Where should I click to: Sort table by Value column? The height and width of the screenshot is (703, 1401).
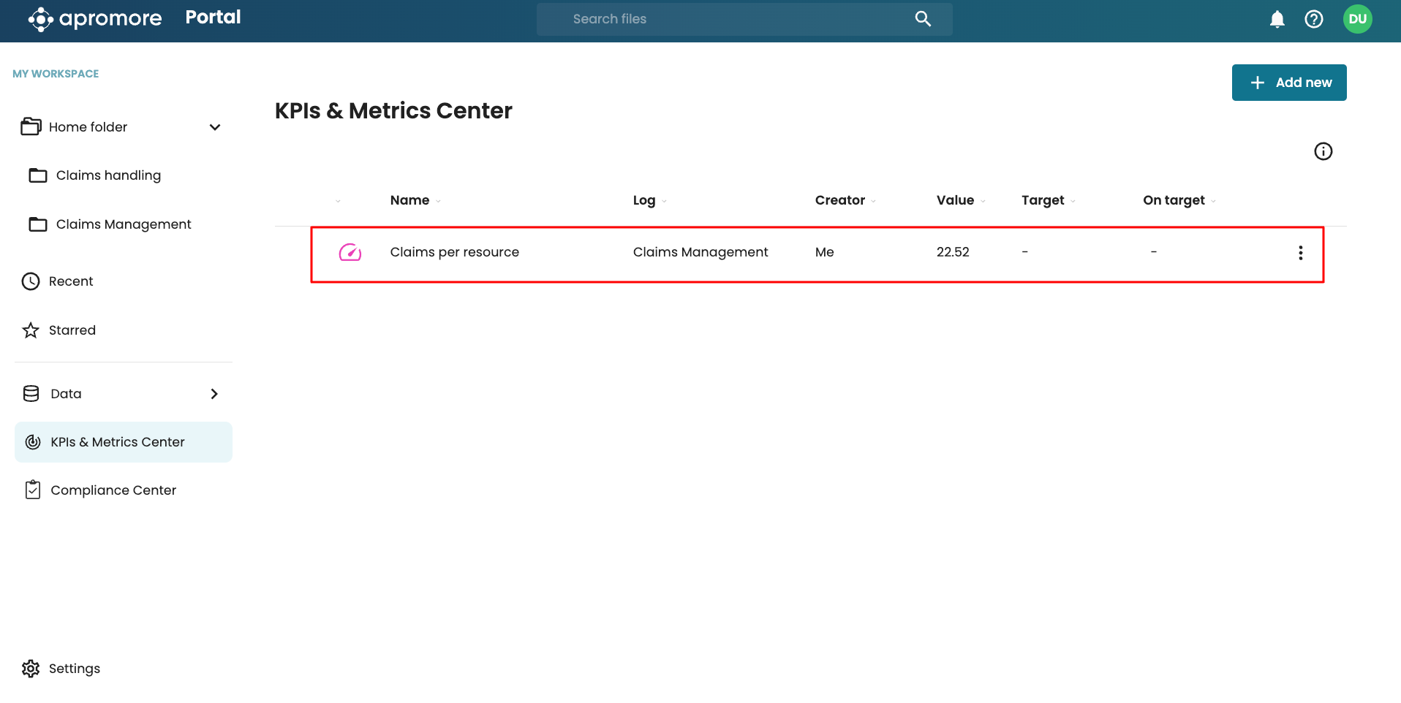955,200
